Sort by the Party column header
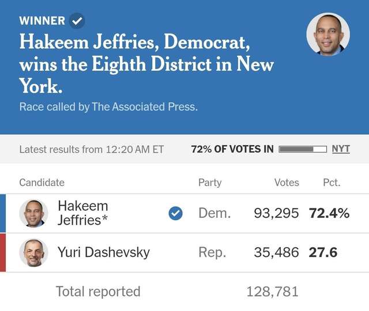Image resolution: width=369 pixels, height=311 pixels. 210,183
